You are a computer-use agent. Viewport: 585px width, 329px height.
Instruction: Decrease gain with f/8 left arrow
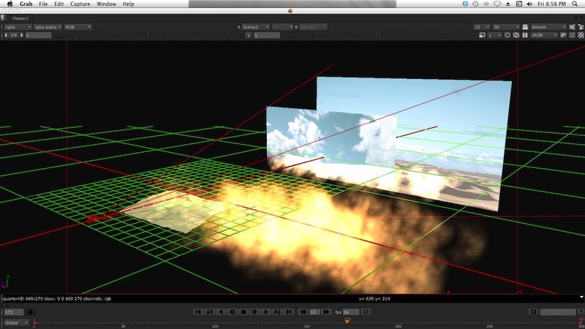[x=6, y=35]
